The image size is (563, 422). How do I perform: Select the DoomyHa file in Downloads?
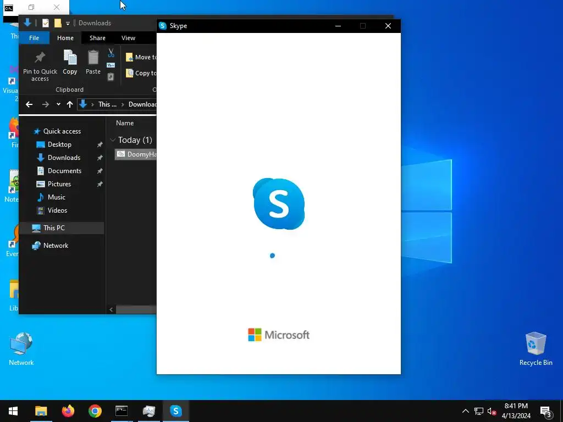point(136,154)
